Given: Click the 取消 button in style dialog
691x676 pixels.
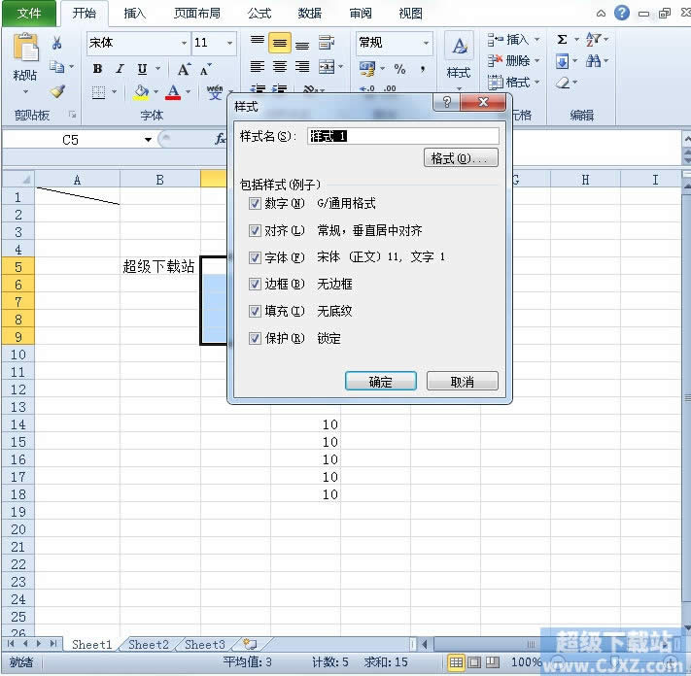Looking at the screenshot, I should pyautogui.click(x=463, y=381).
